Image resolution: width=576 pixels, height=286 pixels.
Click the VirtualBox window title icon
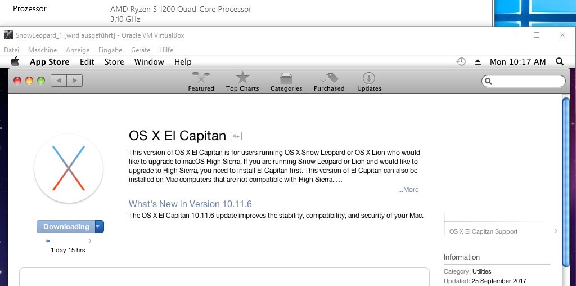point(8,35)
